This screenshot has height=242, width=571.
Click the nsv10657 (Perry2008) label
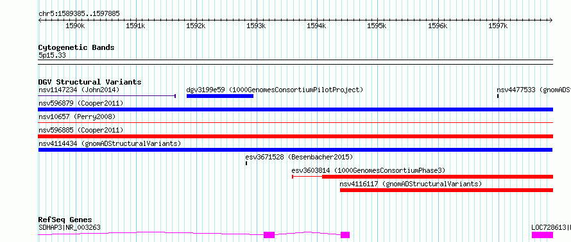(x=77, y=117)
